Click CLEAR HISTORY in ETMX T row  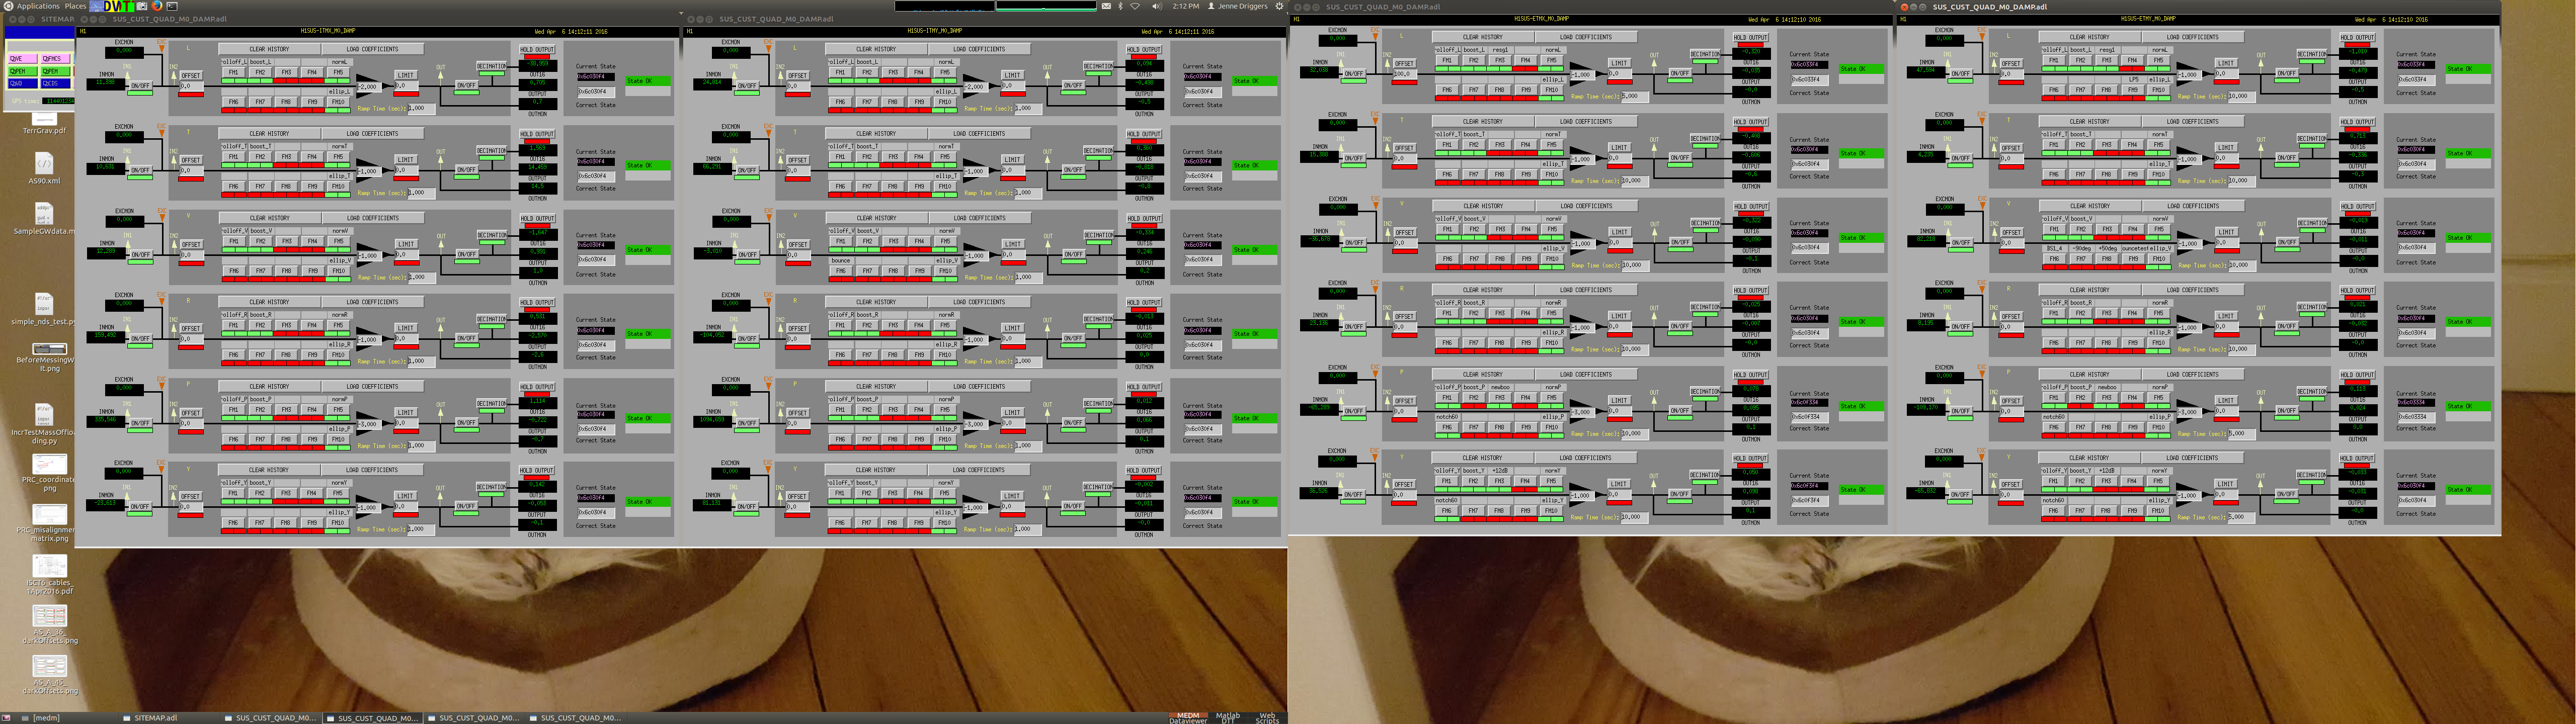(x=1483, y=122)
